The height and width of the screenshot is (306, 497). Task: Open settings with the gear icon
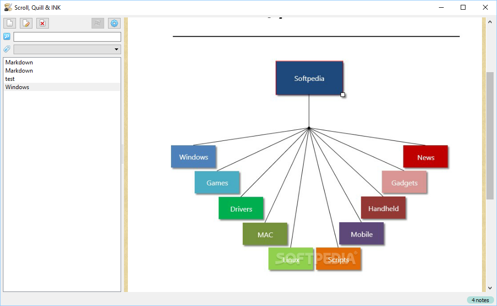pyautogui.click(x=114, y=23)
